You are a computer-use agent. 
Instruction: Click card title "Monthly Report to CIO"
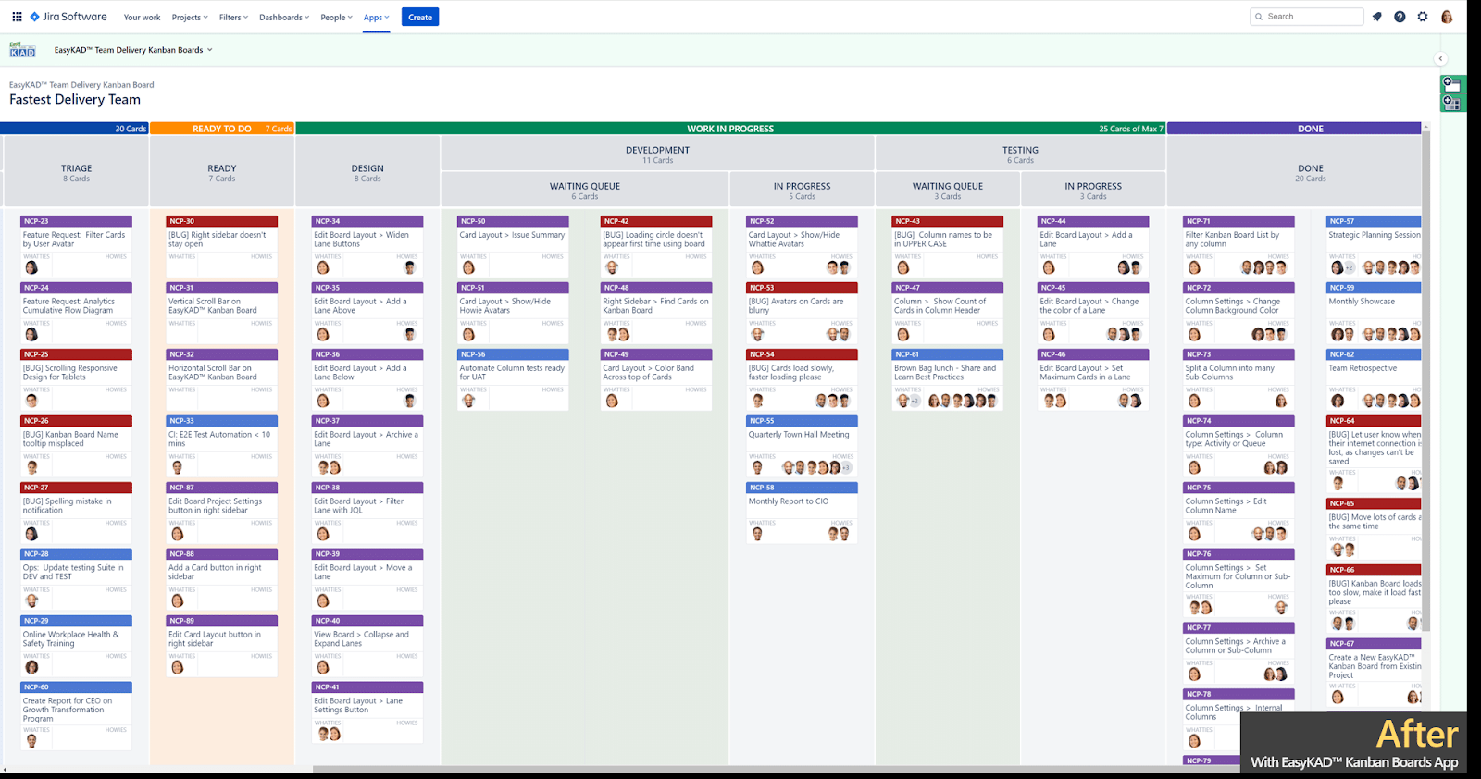click(789, 501)
